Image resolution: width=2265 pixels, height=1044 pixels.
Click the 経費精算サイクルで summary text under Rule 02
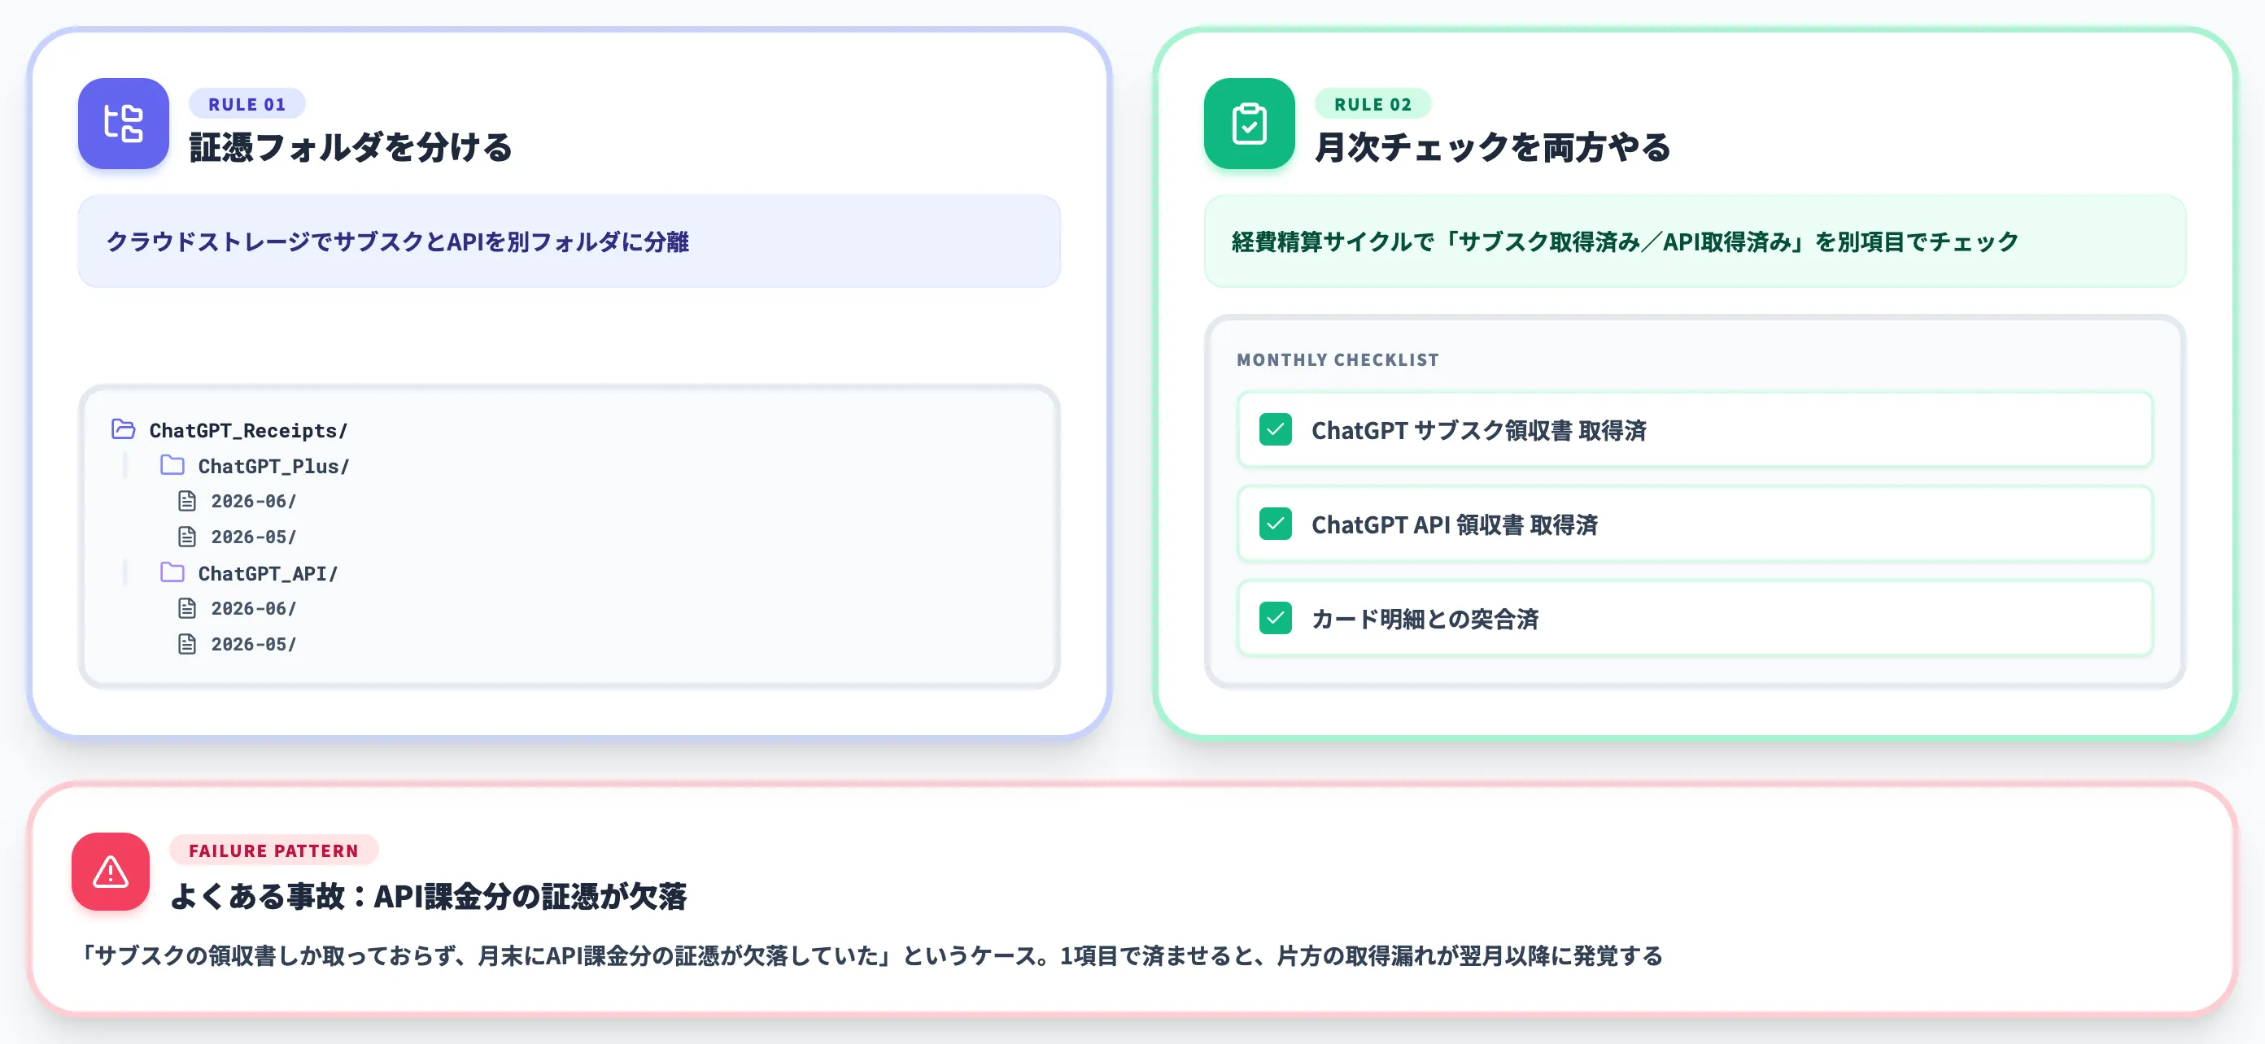click(1625, 241)
